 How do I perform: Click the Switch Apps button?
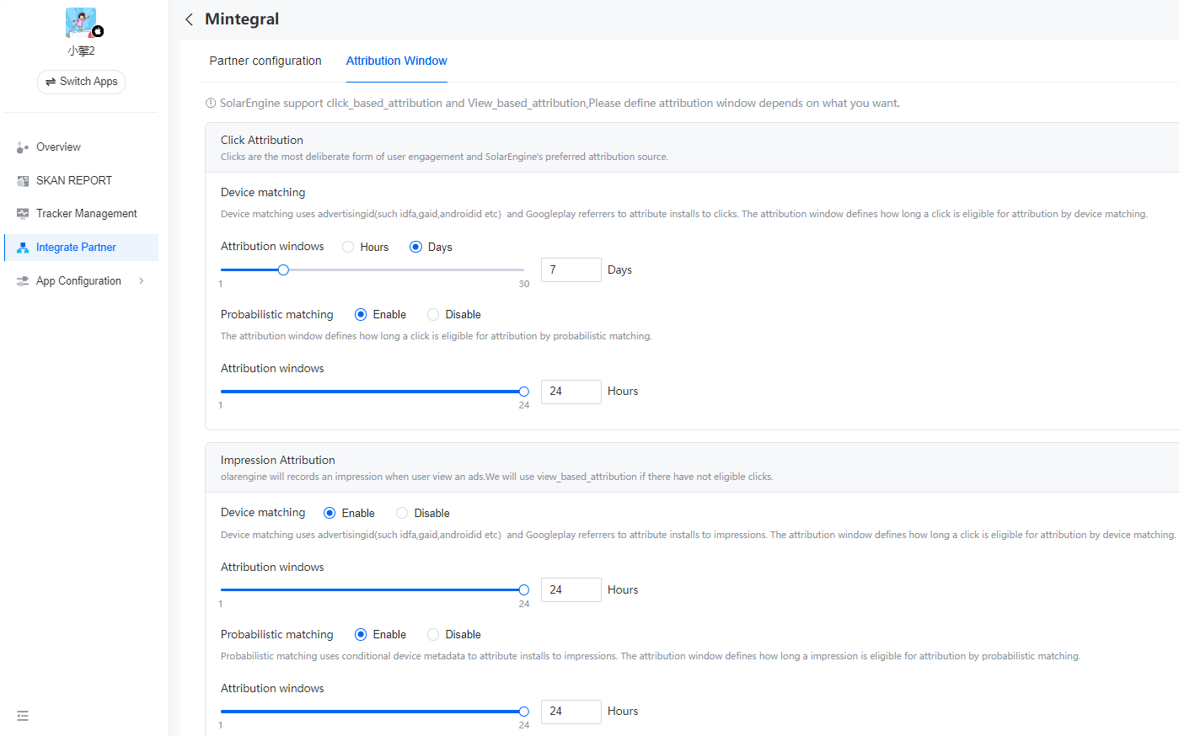81,82
